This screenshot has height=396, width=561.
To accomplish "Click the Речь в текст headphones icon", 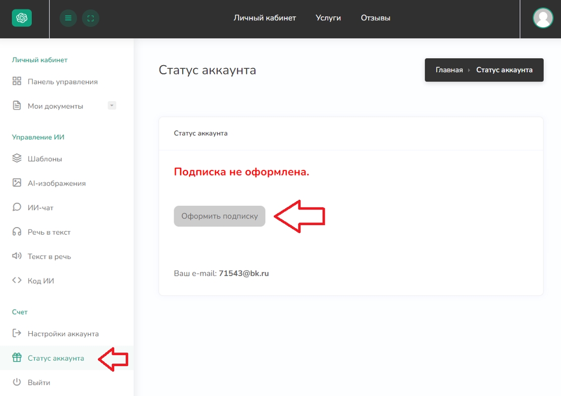I will point(17,231).
